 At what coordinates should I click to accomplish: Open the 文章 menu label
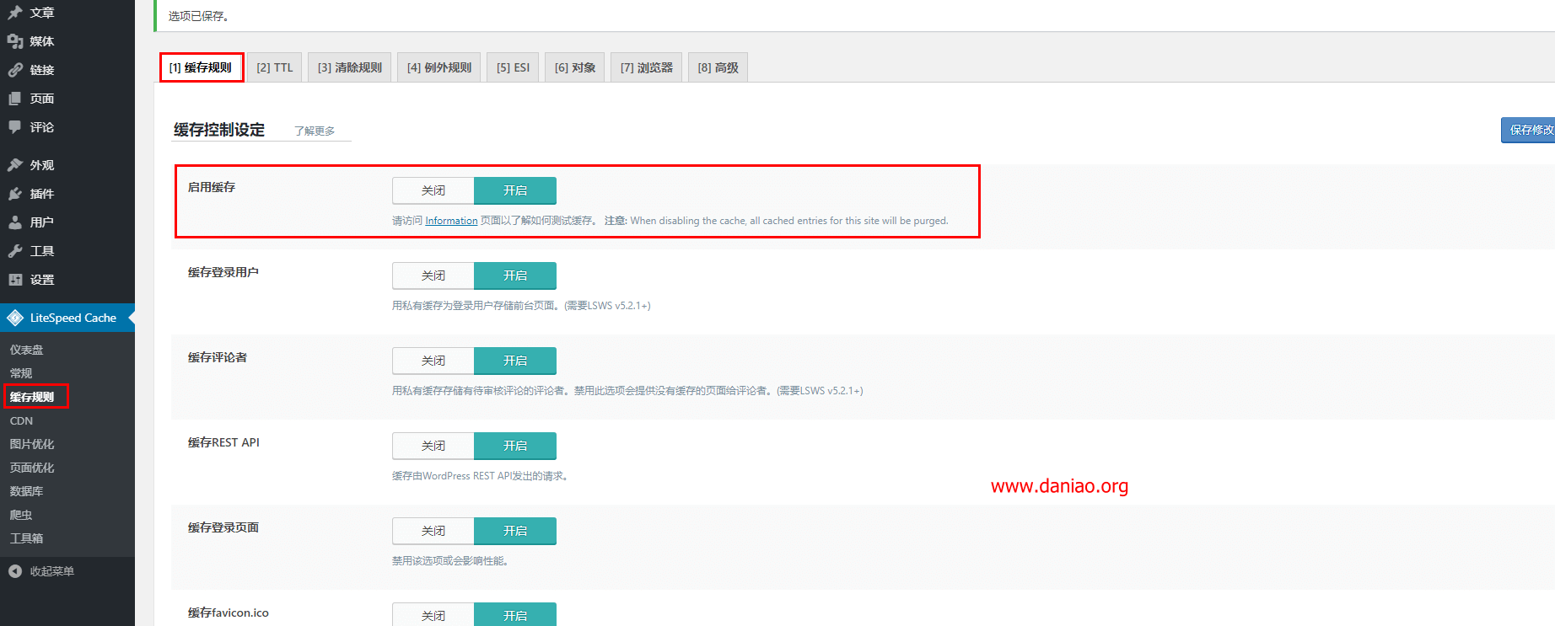42,13
